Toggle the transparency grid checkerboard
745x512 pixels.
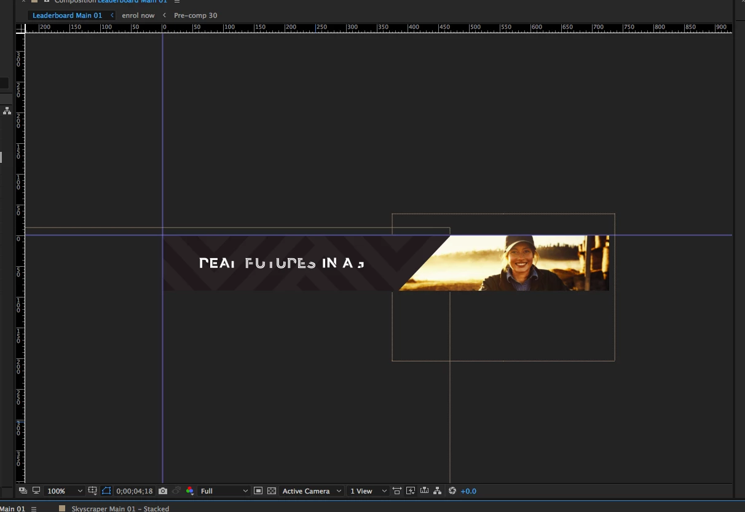(x=272, y=490)
